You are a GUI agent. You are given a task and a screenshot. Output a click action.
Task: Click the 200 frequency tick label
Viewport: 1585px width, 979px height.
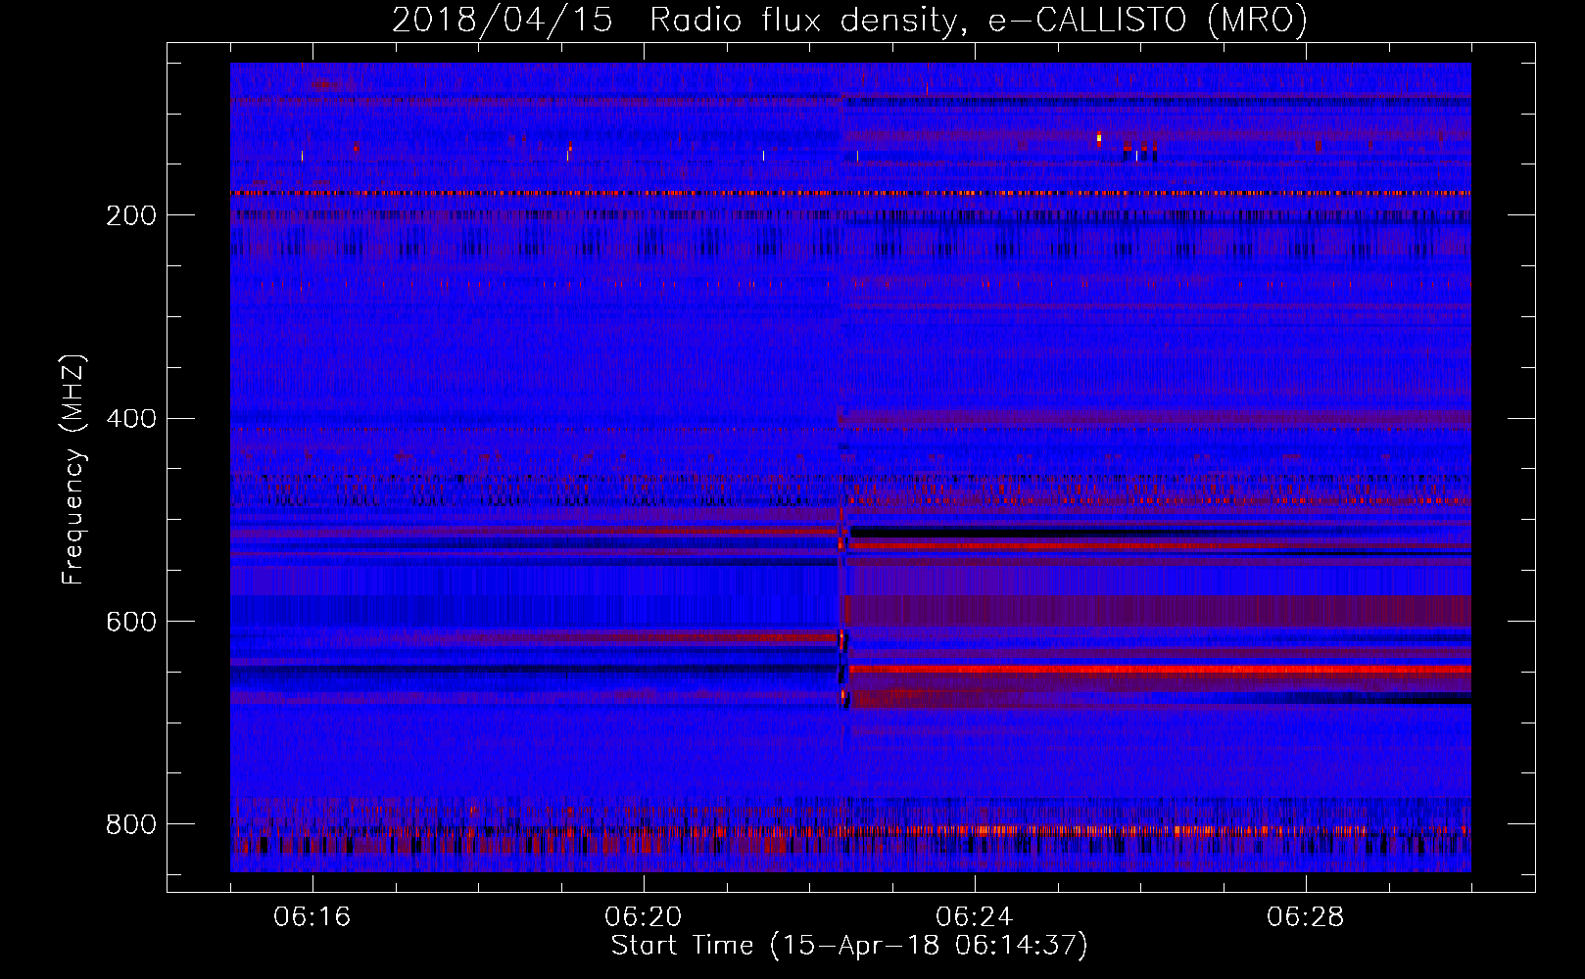(x=131, y=215)
